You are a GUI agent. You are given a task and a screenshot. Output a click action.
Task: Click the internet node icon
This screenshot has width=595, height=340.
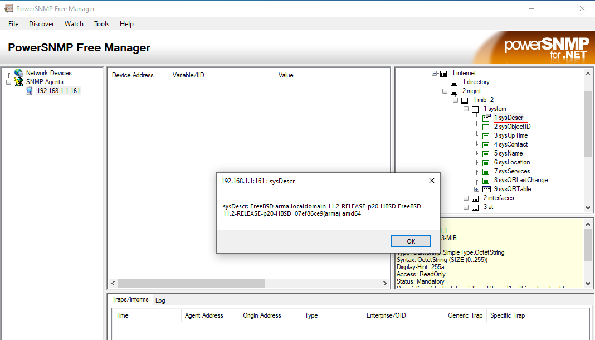(443, 74)
